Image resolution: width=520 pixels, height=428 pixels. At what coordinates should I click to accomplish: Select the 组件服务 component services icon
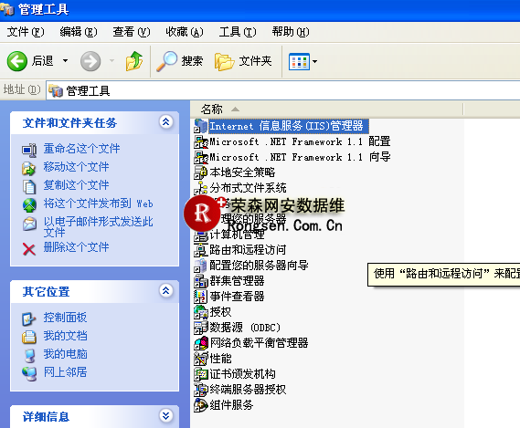(201, 405)
